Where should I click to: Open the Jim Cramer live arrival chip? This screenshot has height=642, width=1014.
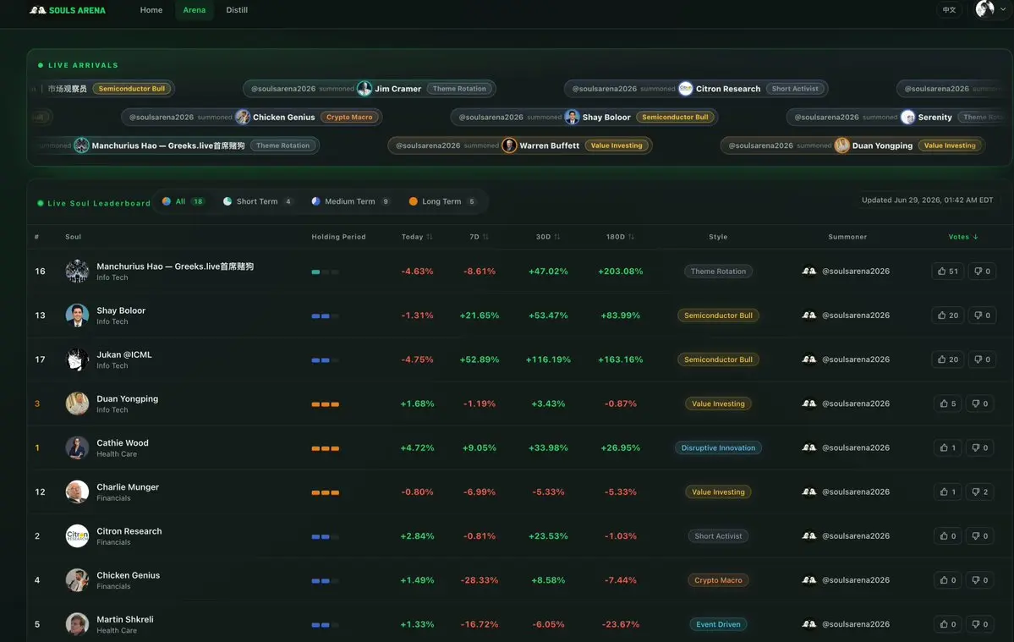pyautogui.click(x=370, y=89)
